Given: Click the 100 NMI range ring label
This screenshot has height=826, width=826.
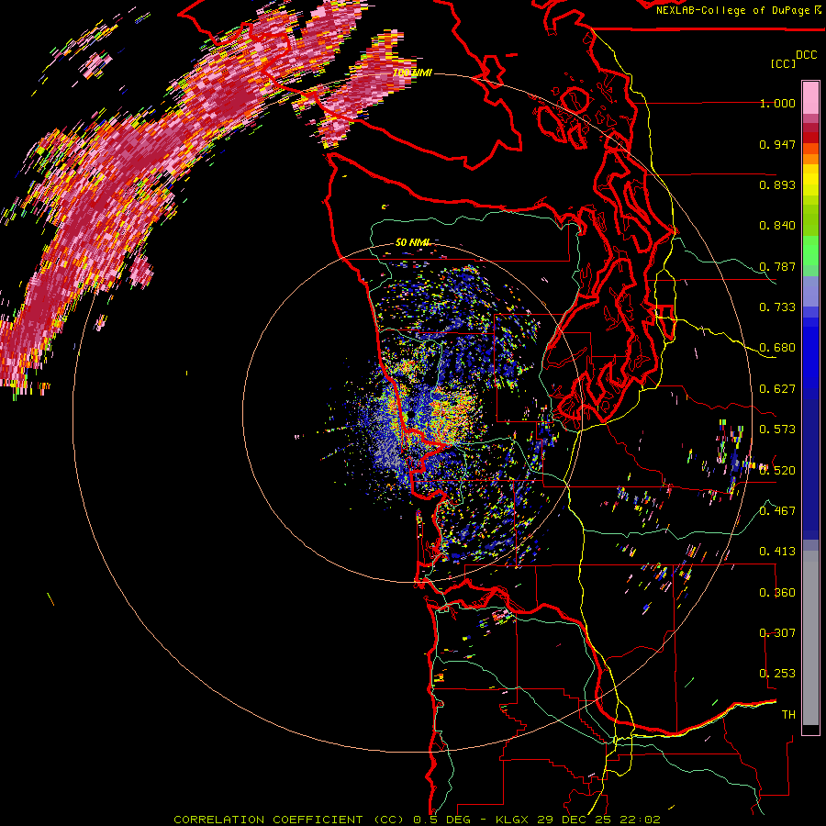Looking at the screenshot, I should [x=412, y=73].
